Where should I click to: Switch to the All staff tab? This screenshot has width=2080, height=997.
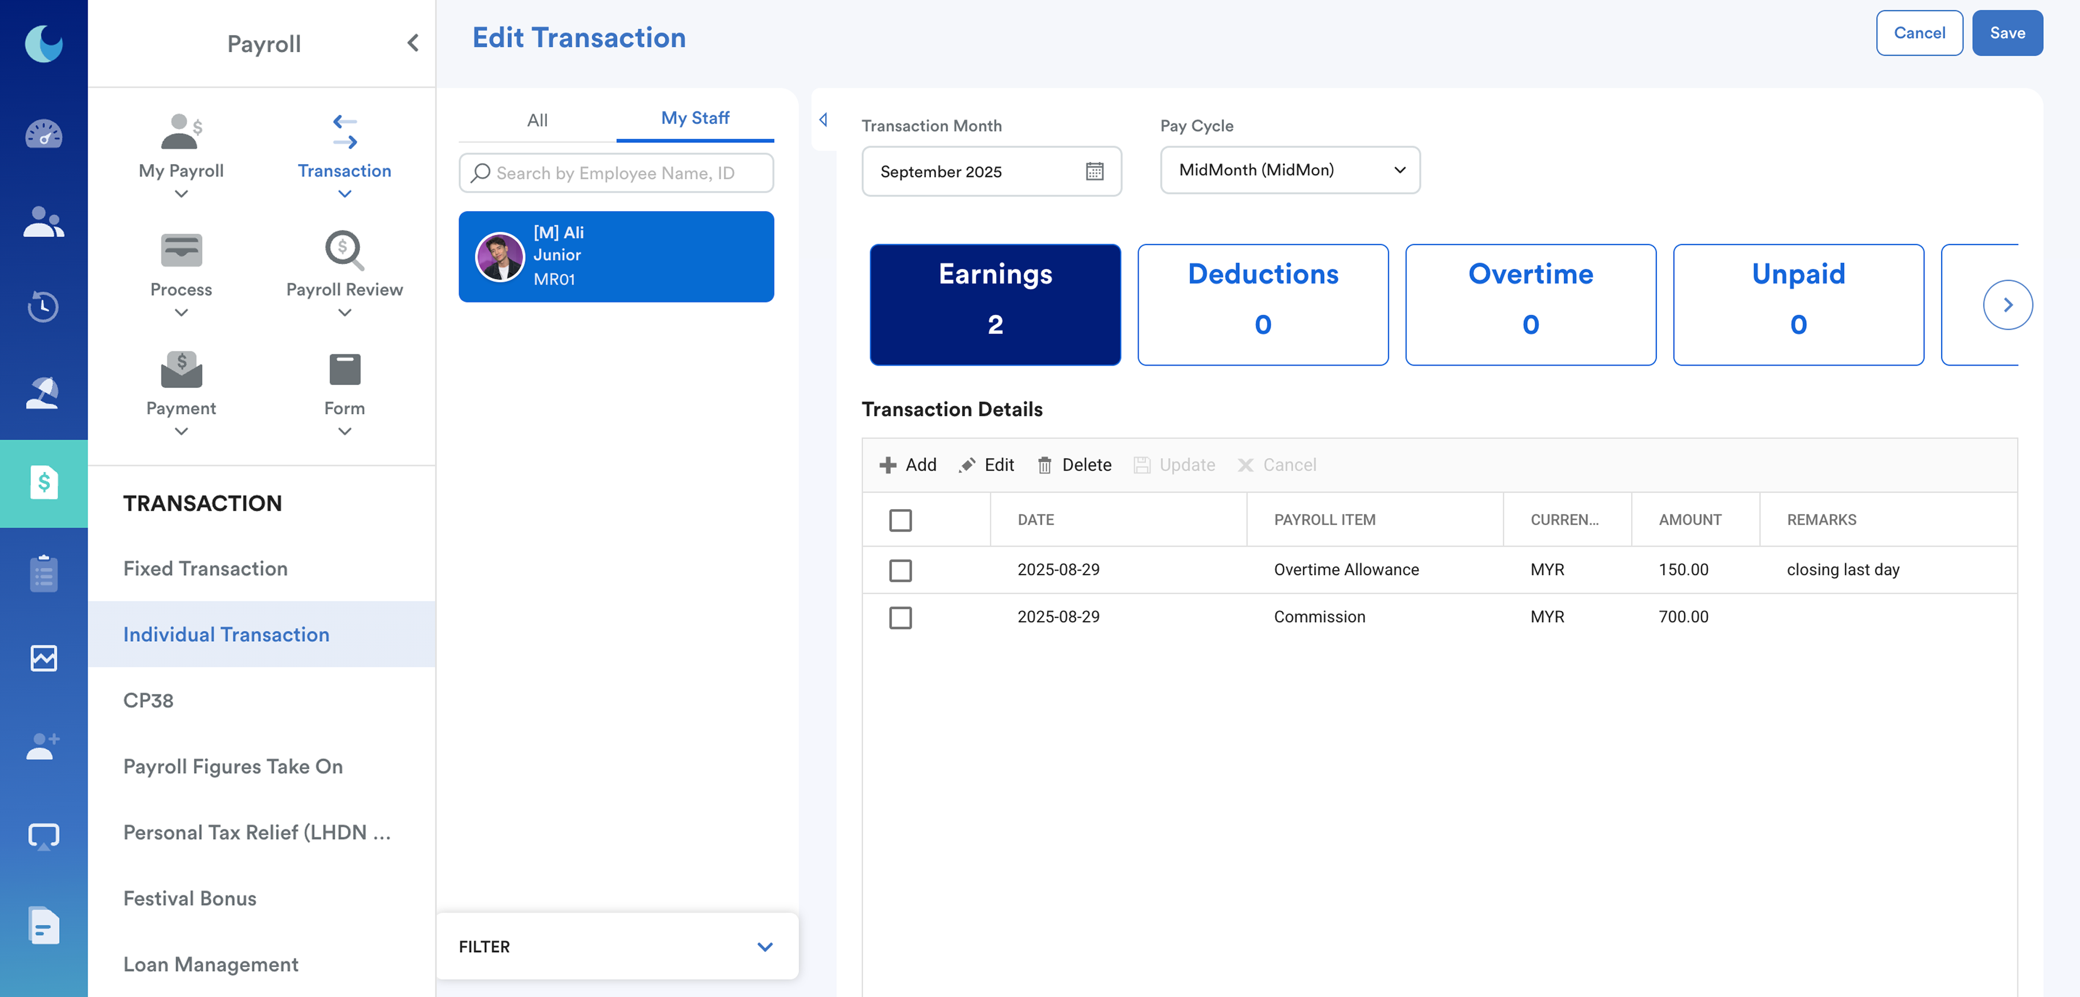click(x=537, y=121)
